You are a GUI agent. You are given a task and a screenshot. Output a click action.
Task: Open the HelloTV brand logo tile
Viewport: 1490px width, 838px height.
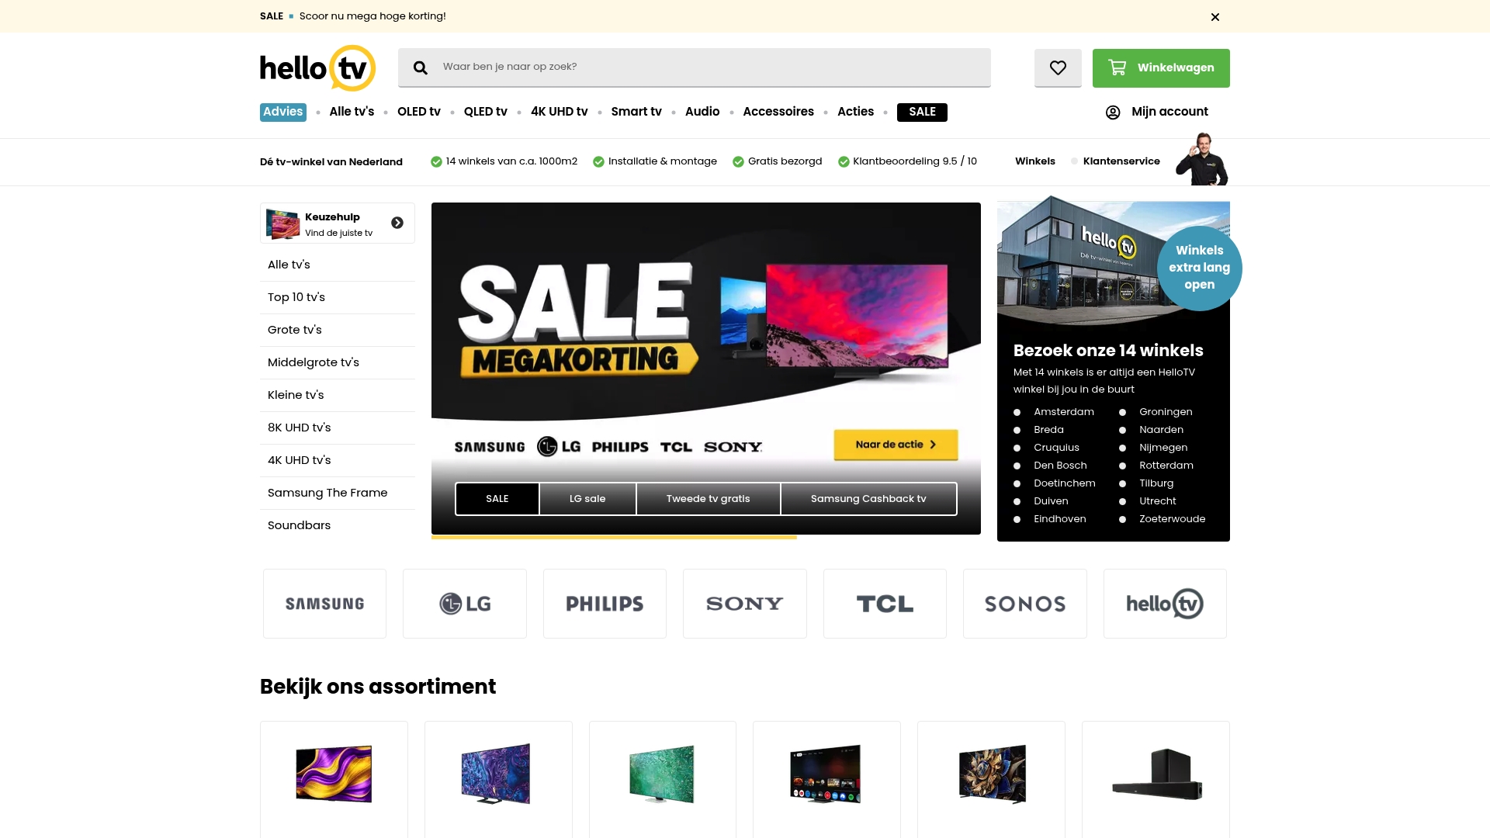(1165, 604)
